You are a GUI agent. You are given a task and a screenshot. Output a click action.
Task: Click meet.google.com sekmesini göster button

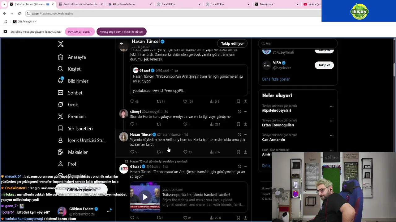[x=121, y=32]
